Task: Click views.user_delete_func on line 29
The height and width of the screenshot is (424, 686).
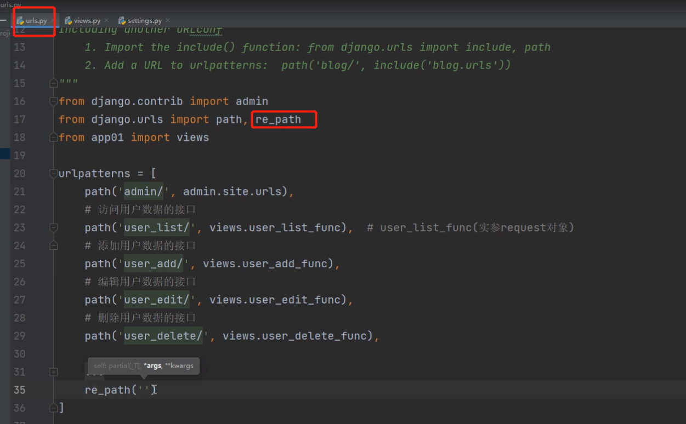Action: click(x=294, y=336)
